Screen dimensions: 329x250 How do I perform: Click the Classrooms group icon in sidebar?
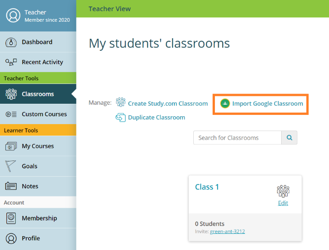pyautogui.click(x=11, y=94)
